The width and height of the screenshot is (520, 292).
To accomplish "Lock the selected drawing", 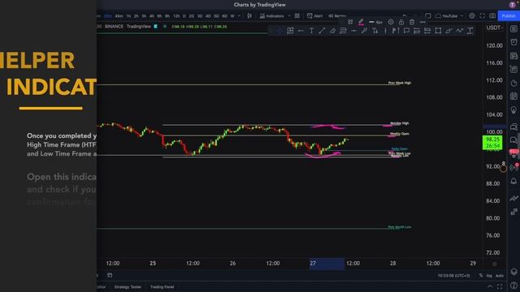I will [x=401, y=22].
